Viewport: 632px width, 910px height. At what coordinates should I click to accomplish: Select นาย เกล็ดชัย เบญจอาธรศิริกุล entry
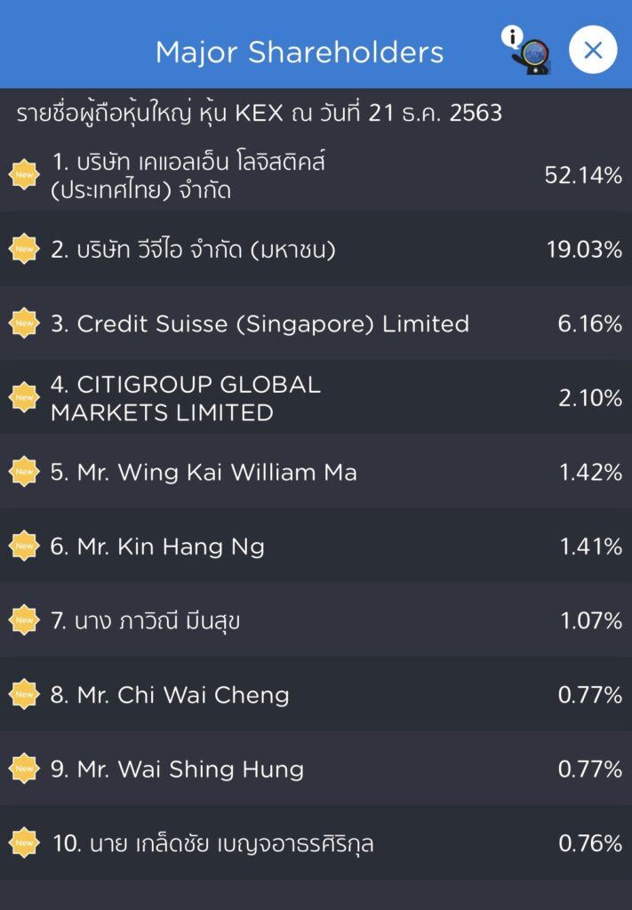pos(213,843)
